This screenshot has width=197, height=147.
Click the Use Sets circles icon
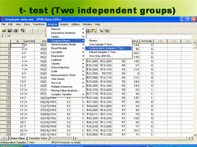tap(107, 31)
